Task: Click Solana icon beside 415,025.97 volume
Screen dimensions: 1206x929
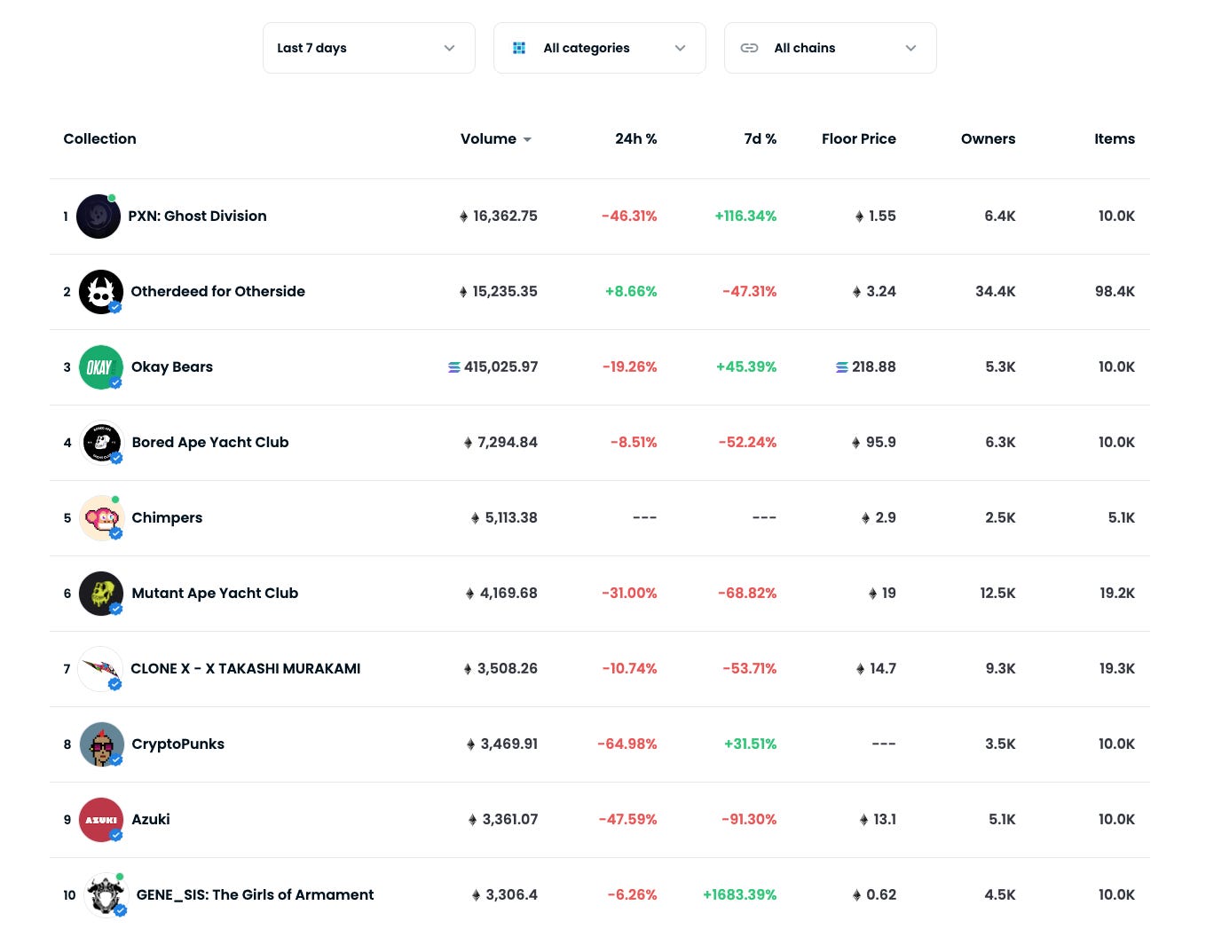Action: 454,367
